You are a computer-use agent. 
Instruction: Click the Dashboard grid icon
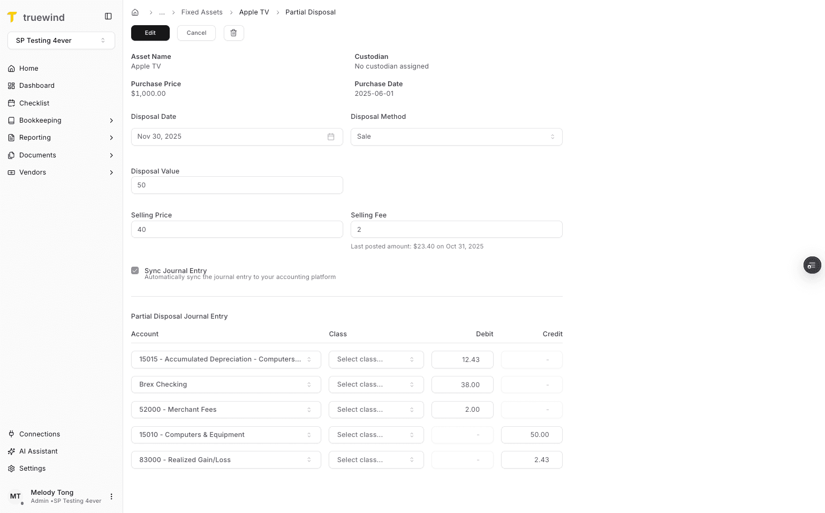[x=11, y=85]
